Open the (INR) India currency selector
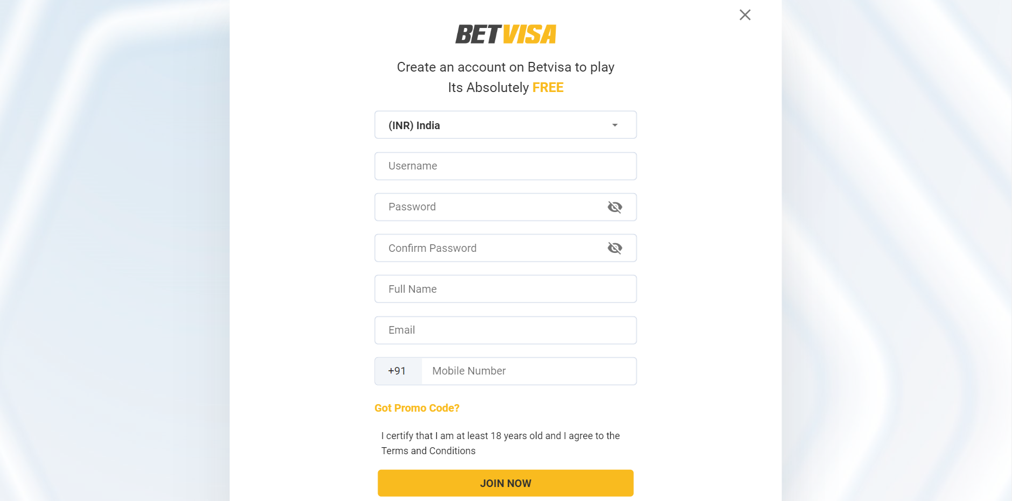This screenshot has width=1012, height=501. click(x=495, y=125)
